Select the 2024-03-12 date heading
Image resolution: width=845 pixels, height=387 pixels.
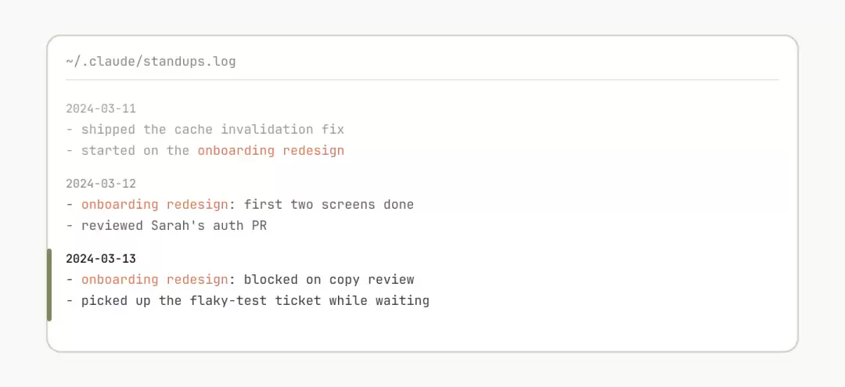click(101, 184)
